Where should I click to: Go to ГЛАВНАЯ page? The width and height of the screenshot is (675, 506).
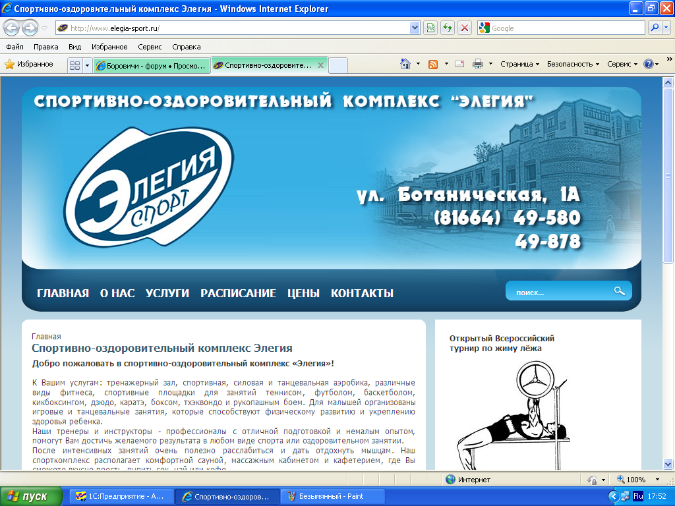click(63, 293)
